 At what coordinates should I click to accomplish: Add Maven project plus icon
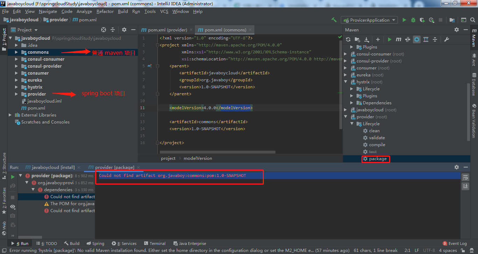click(x=378, y=39)
